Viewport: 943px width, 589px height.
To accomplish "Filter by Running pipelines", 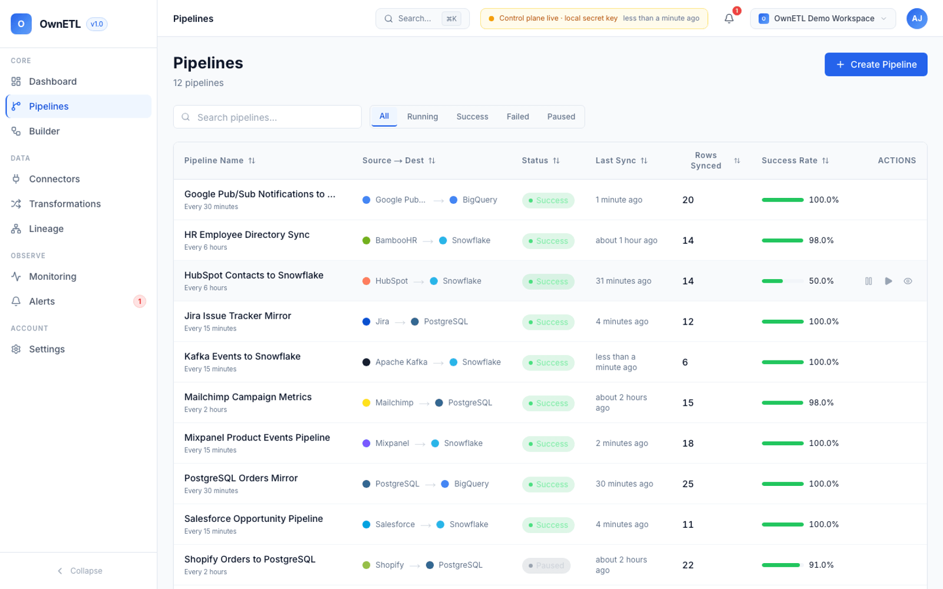I will (423, 117).
